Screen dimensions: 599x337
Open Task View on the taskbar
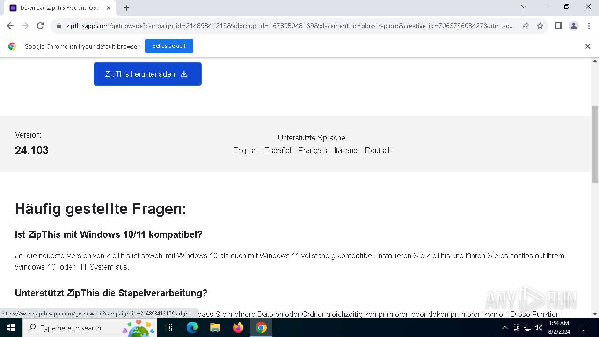168,328
